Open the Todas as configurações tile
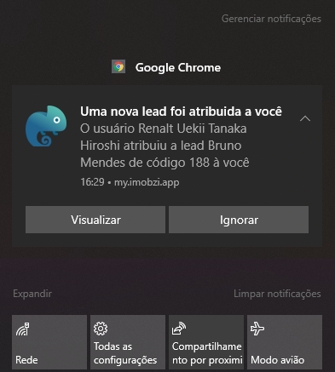This screenshot has height=372, width=335. (x=128, y=342)
